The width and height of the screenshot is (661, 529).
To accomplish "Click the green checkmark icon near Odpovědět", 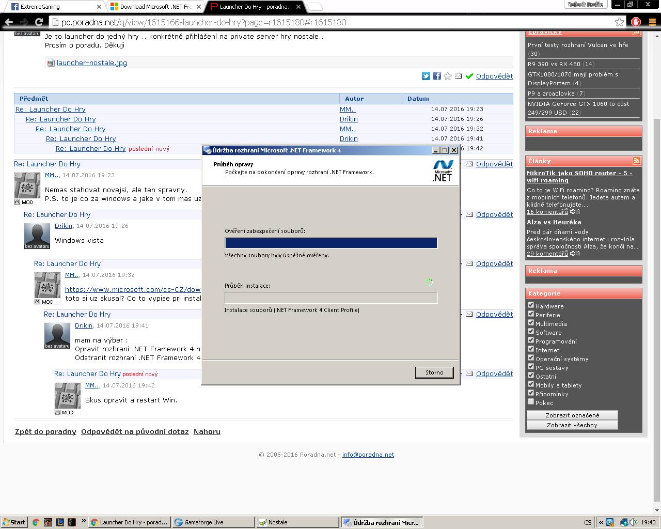I will (469, 76).
